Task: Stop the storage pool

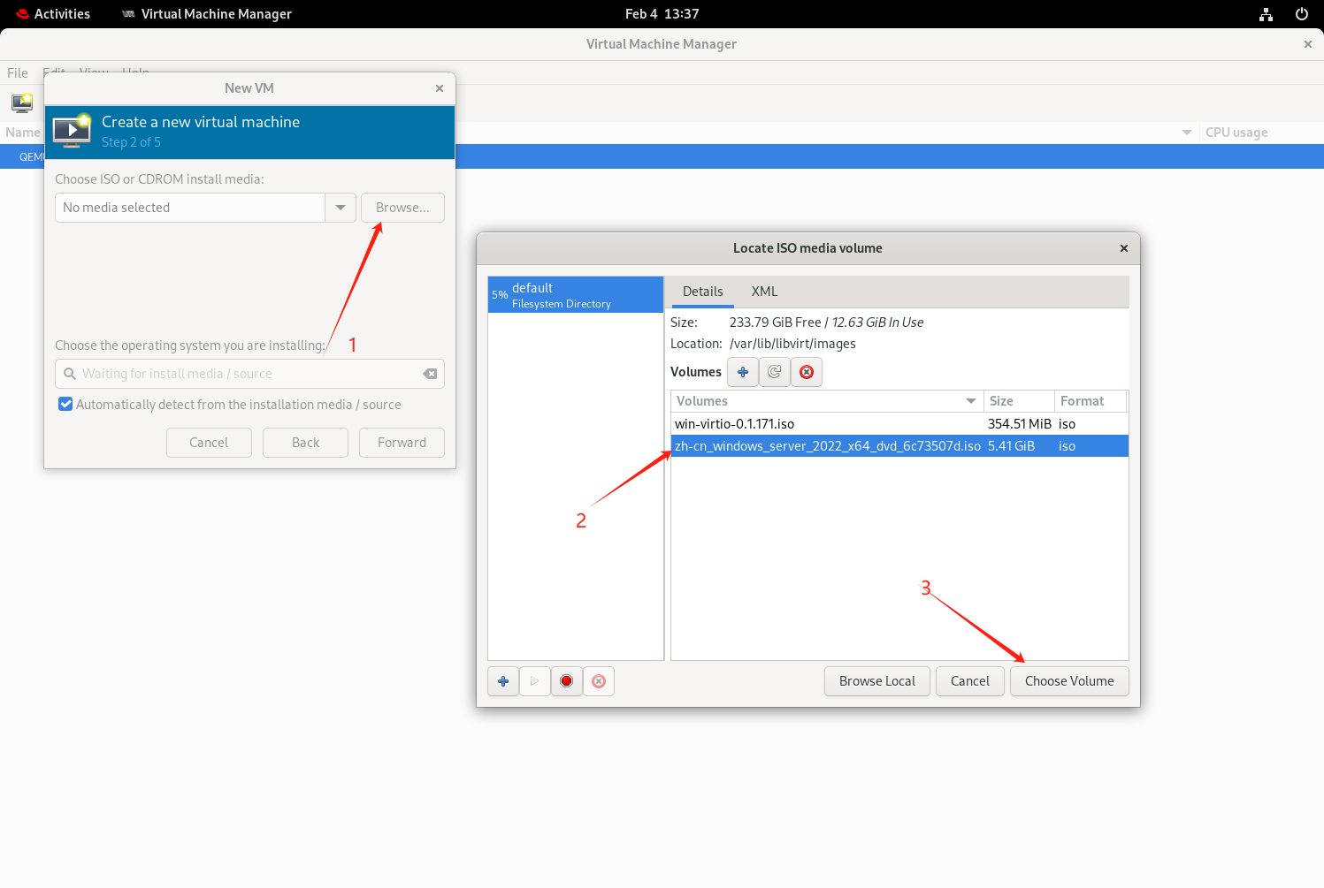Action: coord(567,681)
